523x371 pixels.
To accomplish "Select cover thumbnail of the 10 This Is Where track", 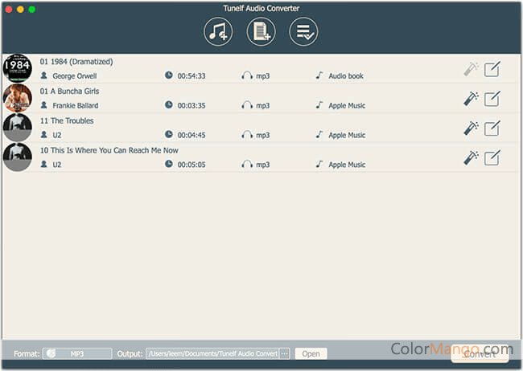I will (x=18, y=157).
